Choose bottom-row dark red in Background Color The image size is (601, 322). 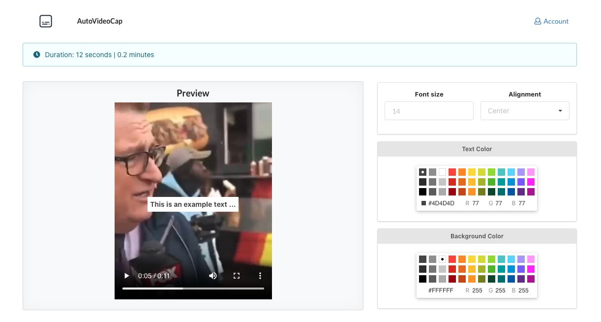(x=452, y=279)
